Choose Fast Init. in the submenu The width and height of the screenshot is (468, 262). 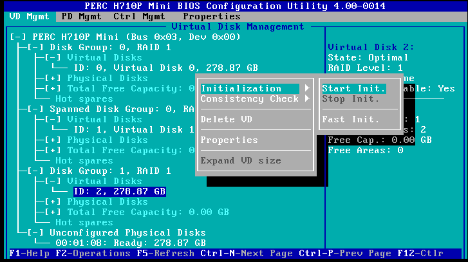pyautogui.click(x=350, y=119)
